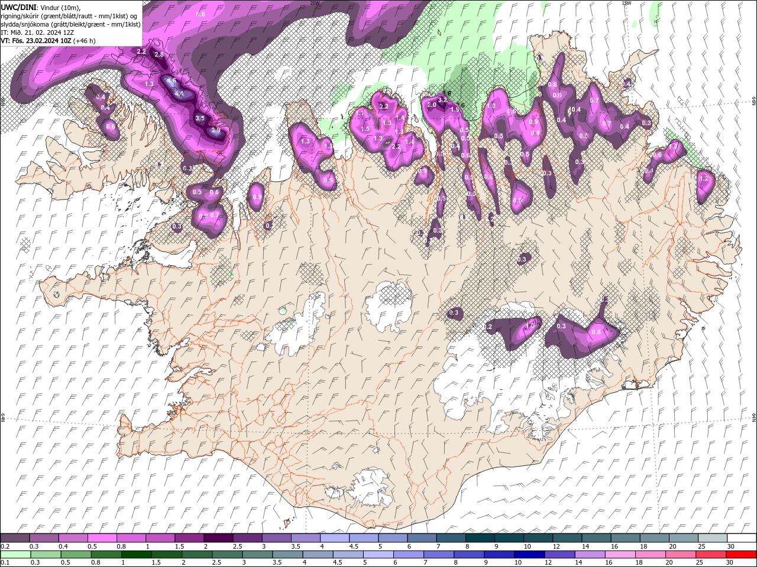The image size is (757, 567).
Task: Click the 4.6 snowfall value on the map
Action: coord(172,80)
